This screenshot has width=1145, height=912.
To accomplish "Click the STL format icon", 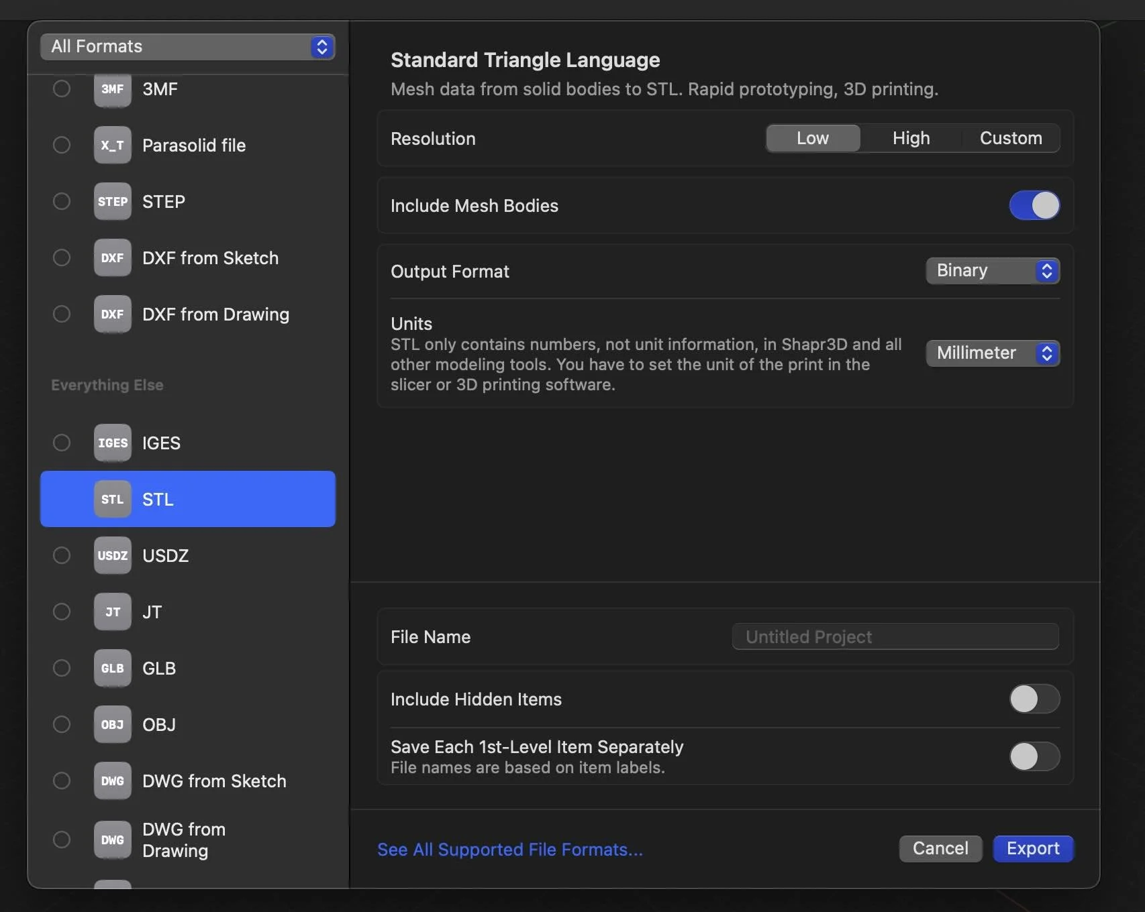I will [x=112, y=500].
